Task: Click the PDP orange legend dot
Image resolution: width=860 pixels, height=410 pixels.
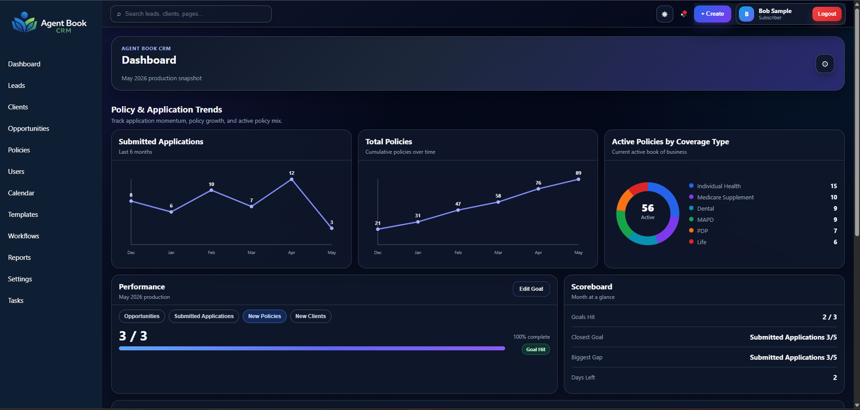Action: click(691, 230)
